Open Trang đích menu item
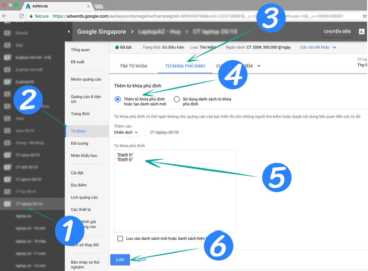 coord(80,114)
